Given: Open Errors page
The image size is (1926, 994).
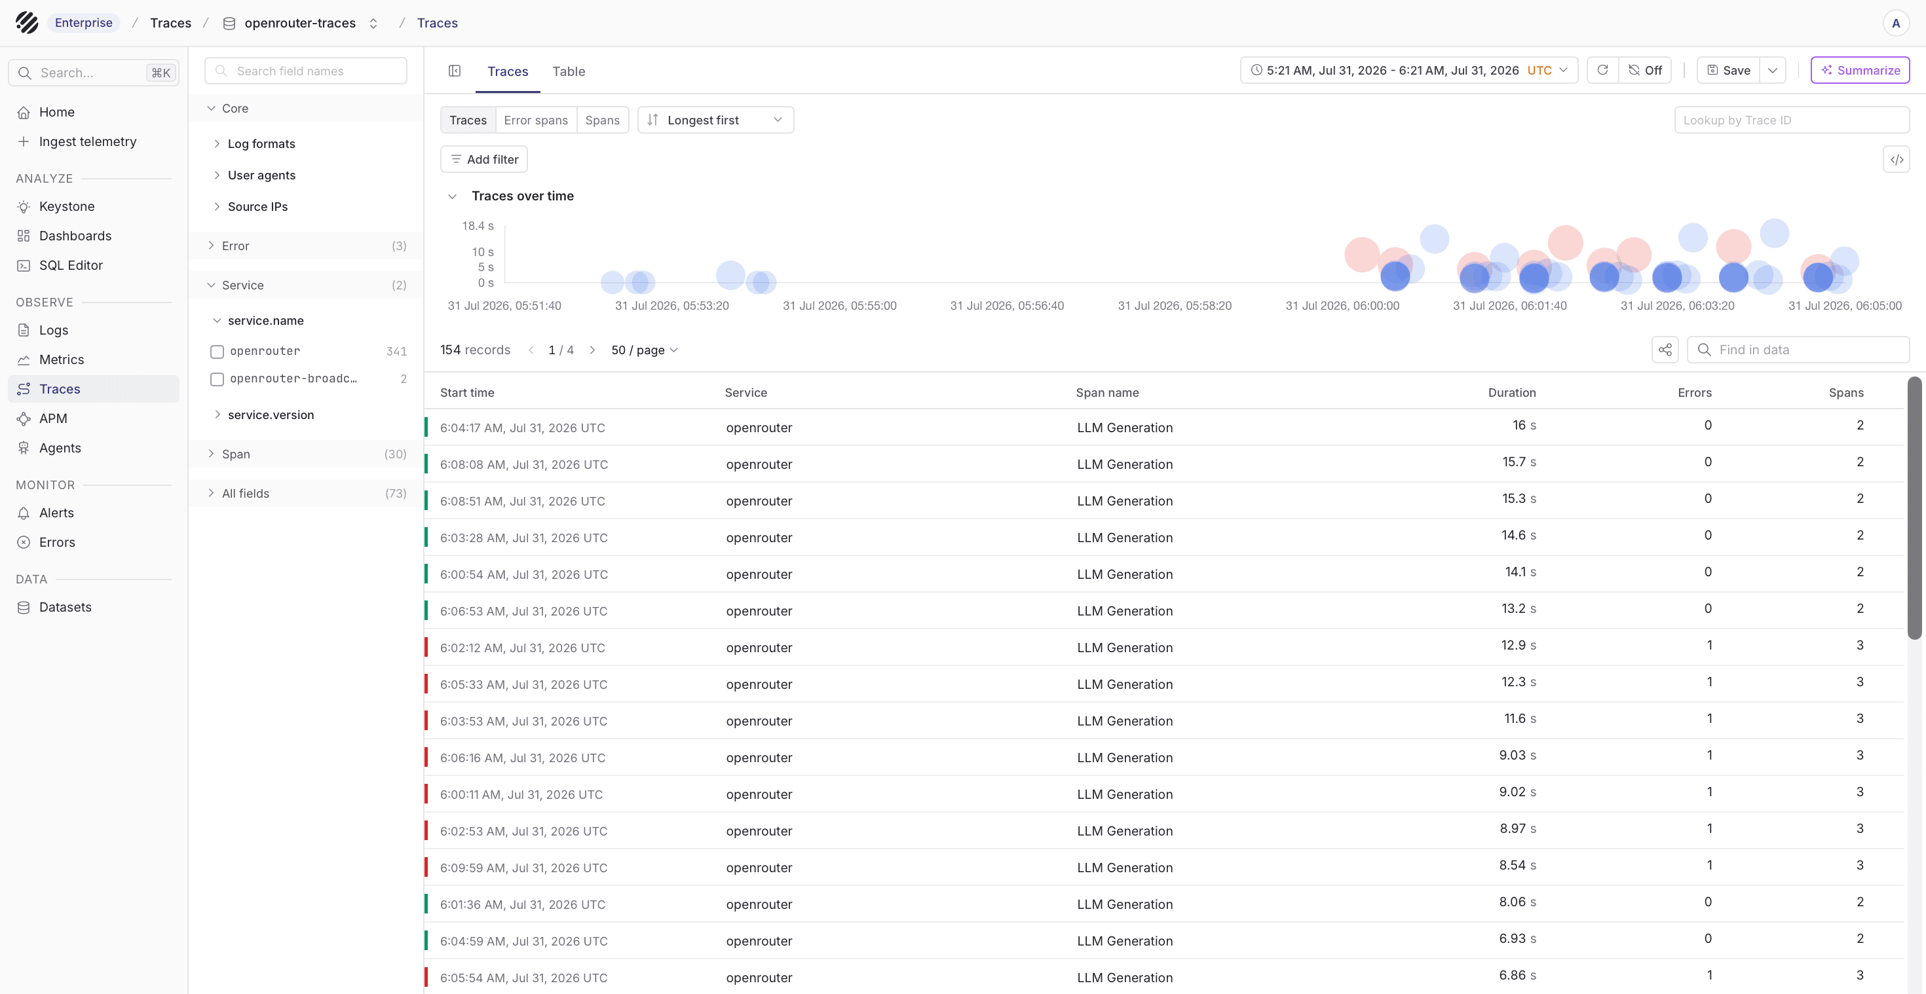Looking at the screenshot, I should [94, 542].
